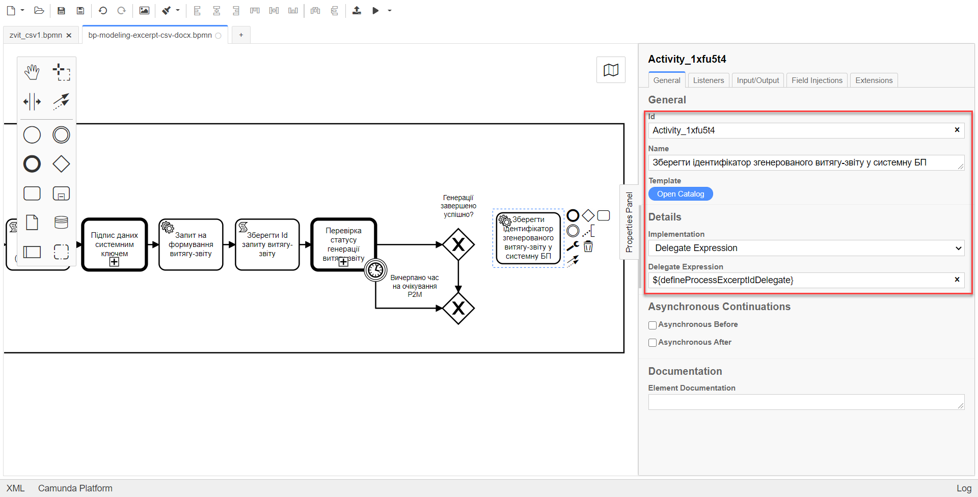Screen dimensions: 978x497
Task: Enable Asynchronous Before checkbox
Action: pos(653,325)
